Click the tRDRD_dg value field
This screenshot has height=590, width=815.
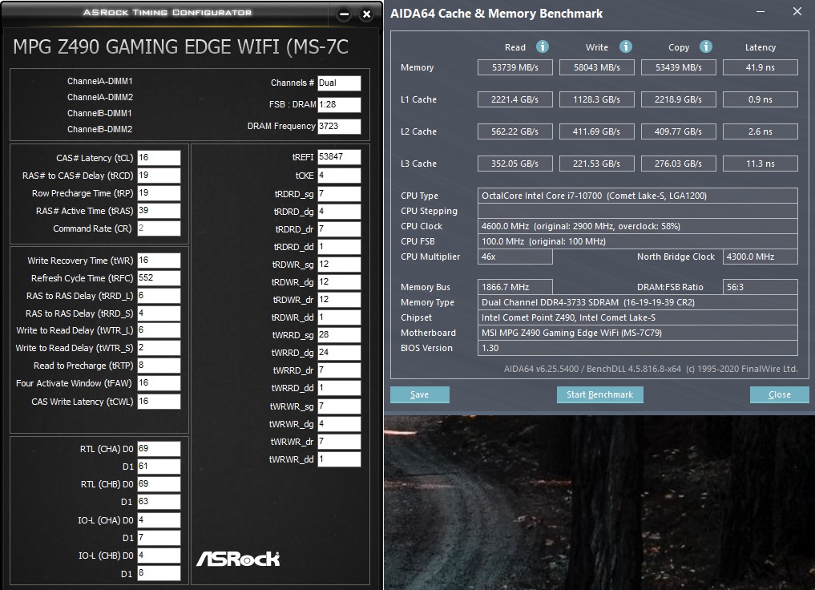[x=339, y=212]
